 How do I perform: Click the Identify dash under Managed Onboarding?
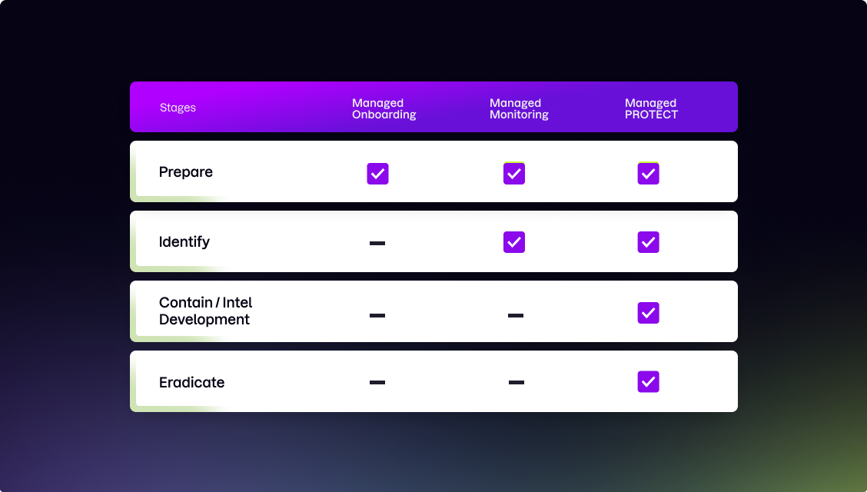click(377, 243)
